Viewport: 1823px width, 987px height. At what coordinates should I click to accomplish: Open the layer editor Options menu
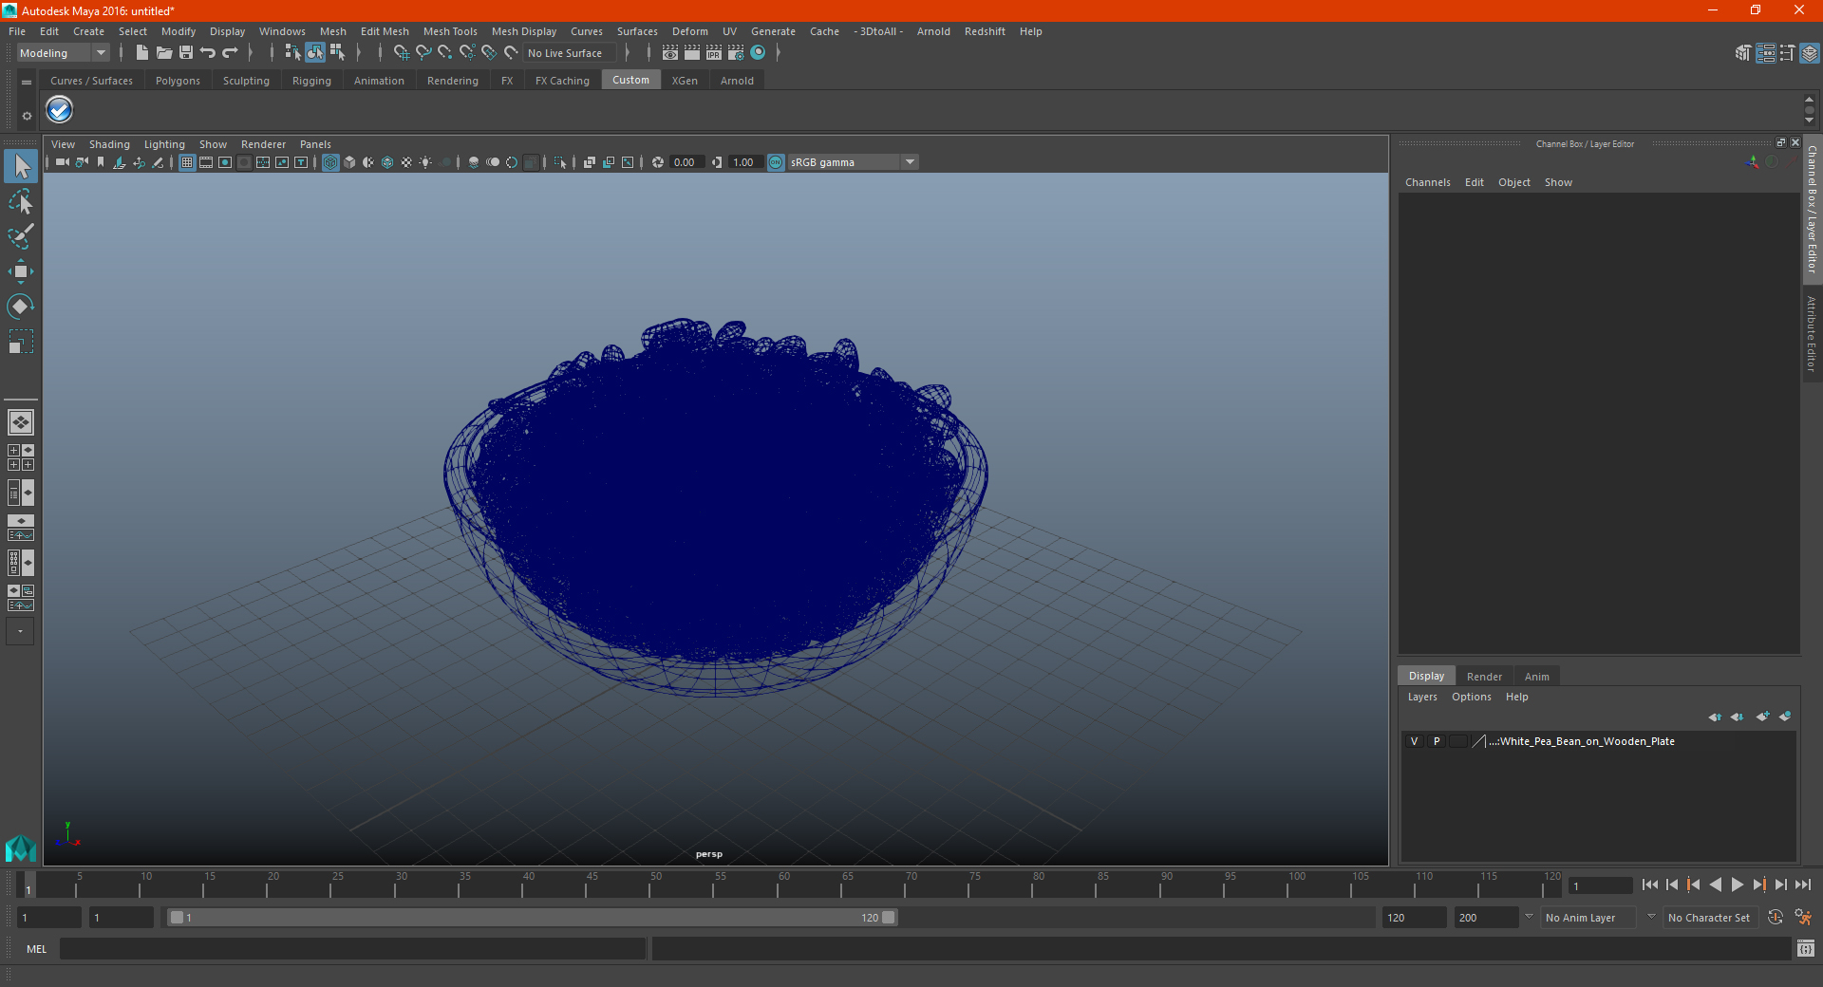(1471, 697)
